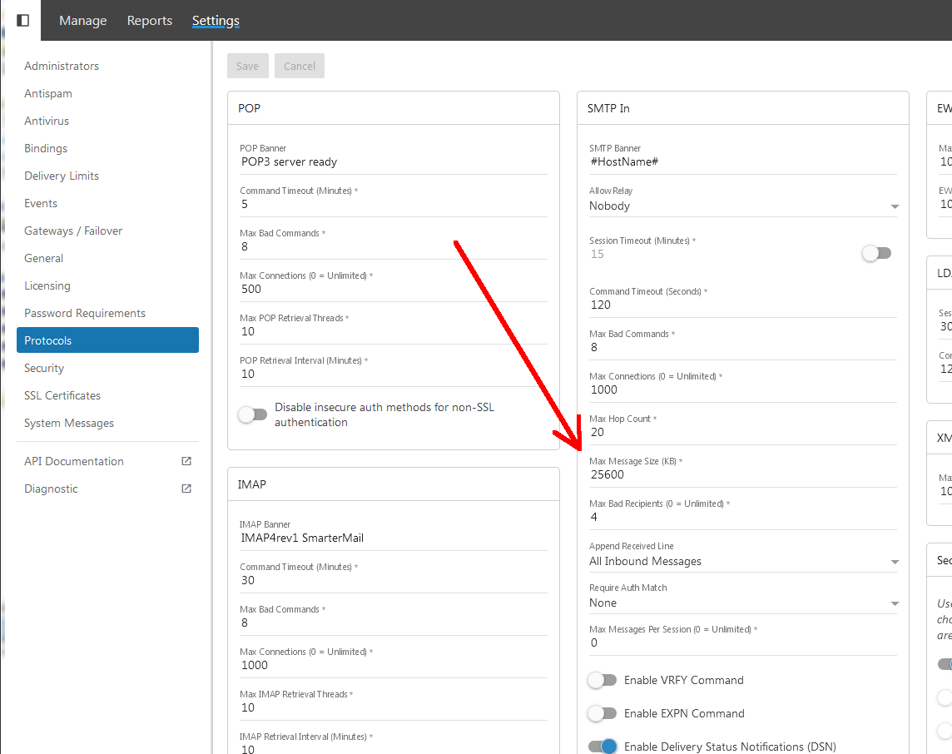Image resolution: width=952 pixels, height=754 pixels.
Task: Toggle disable insecure auth methods switch
Action: (x=252, y=414)
